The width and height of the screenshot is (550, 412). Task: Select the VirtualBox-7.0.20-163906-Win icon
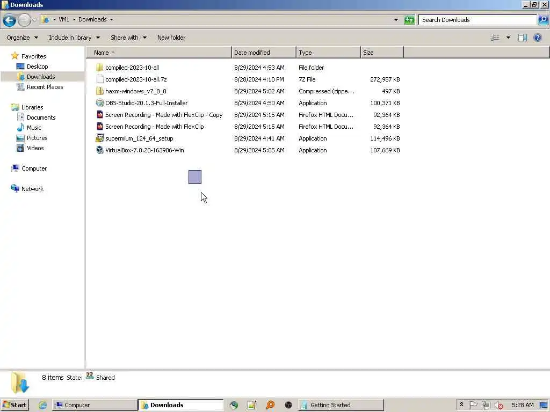99,150
